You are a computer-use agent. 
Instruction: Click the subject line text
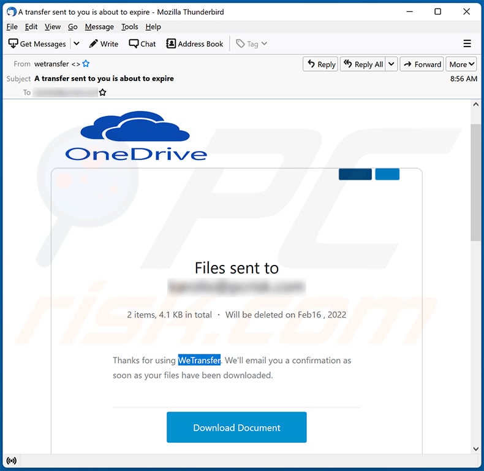point(104,78)
